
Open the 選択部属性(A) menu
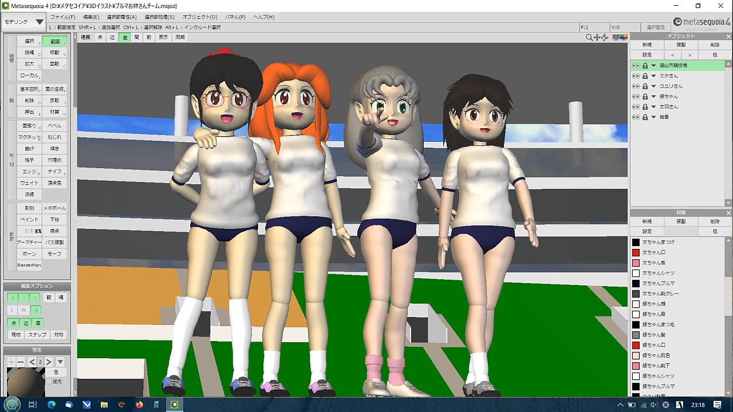(x=121, y=17)
